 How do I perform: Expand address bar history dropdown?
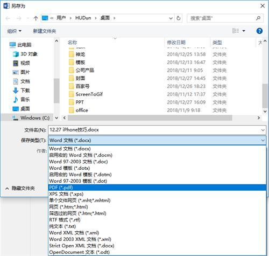pos(171,18)
